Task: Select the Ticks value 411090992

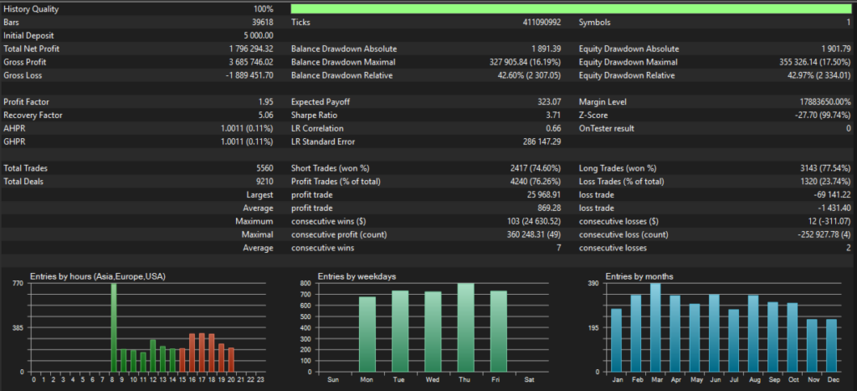Action: pos(541,23)
